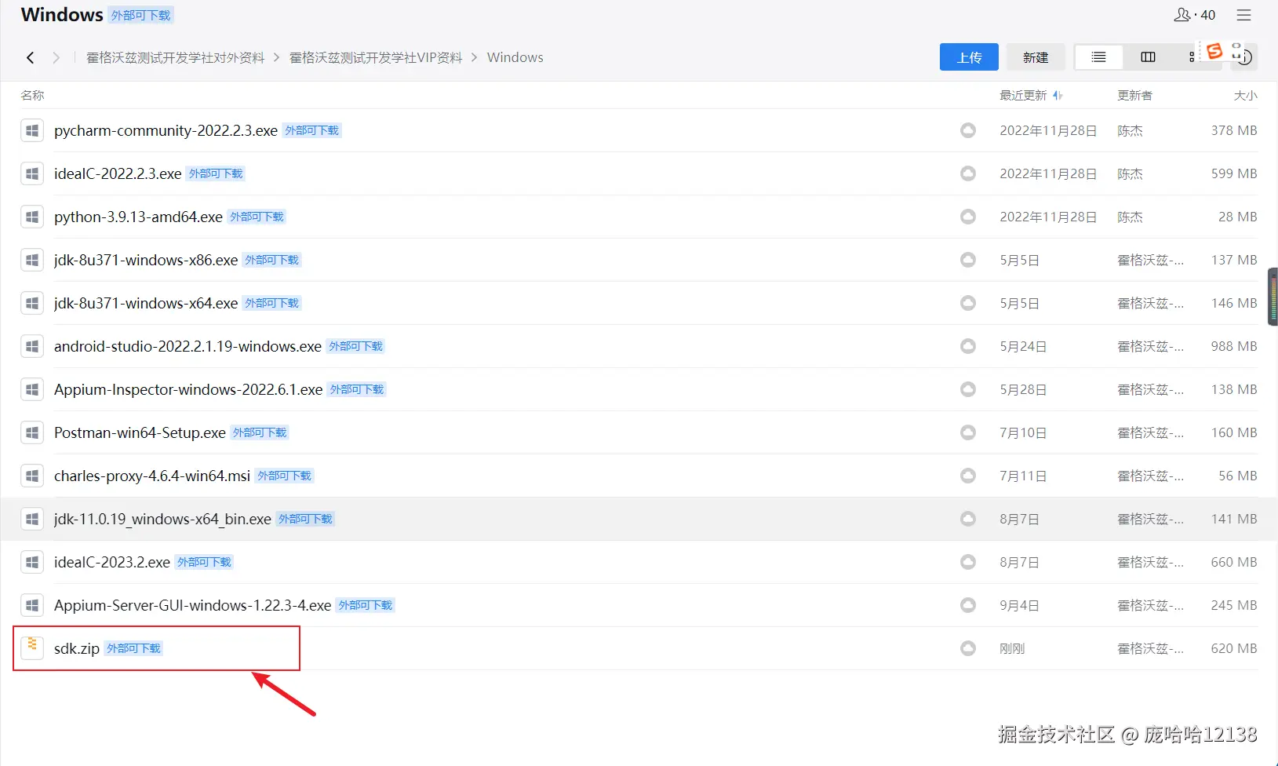1278x766 pixels.
Task: Click the back arrow in the navigation bar
Action: pyautogui.click(x=30, y=57)
